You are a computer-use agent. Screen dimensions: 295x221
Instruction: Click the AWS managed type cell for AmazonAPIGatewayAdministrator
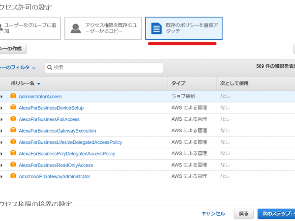tap(189, 176)
